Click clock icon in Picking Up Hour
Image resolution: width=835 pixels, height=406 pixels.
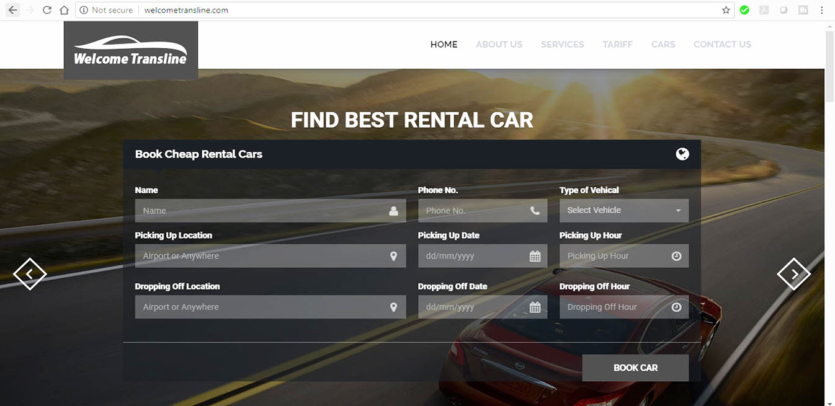[x=676, y=256]
